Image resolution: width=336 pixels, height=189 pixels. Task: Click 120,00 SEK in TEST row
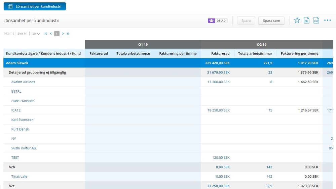pyautogui.click(x=221, y=157)
